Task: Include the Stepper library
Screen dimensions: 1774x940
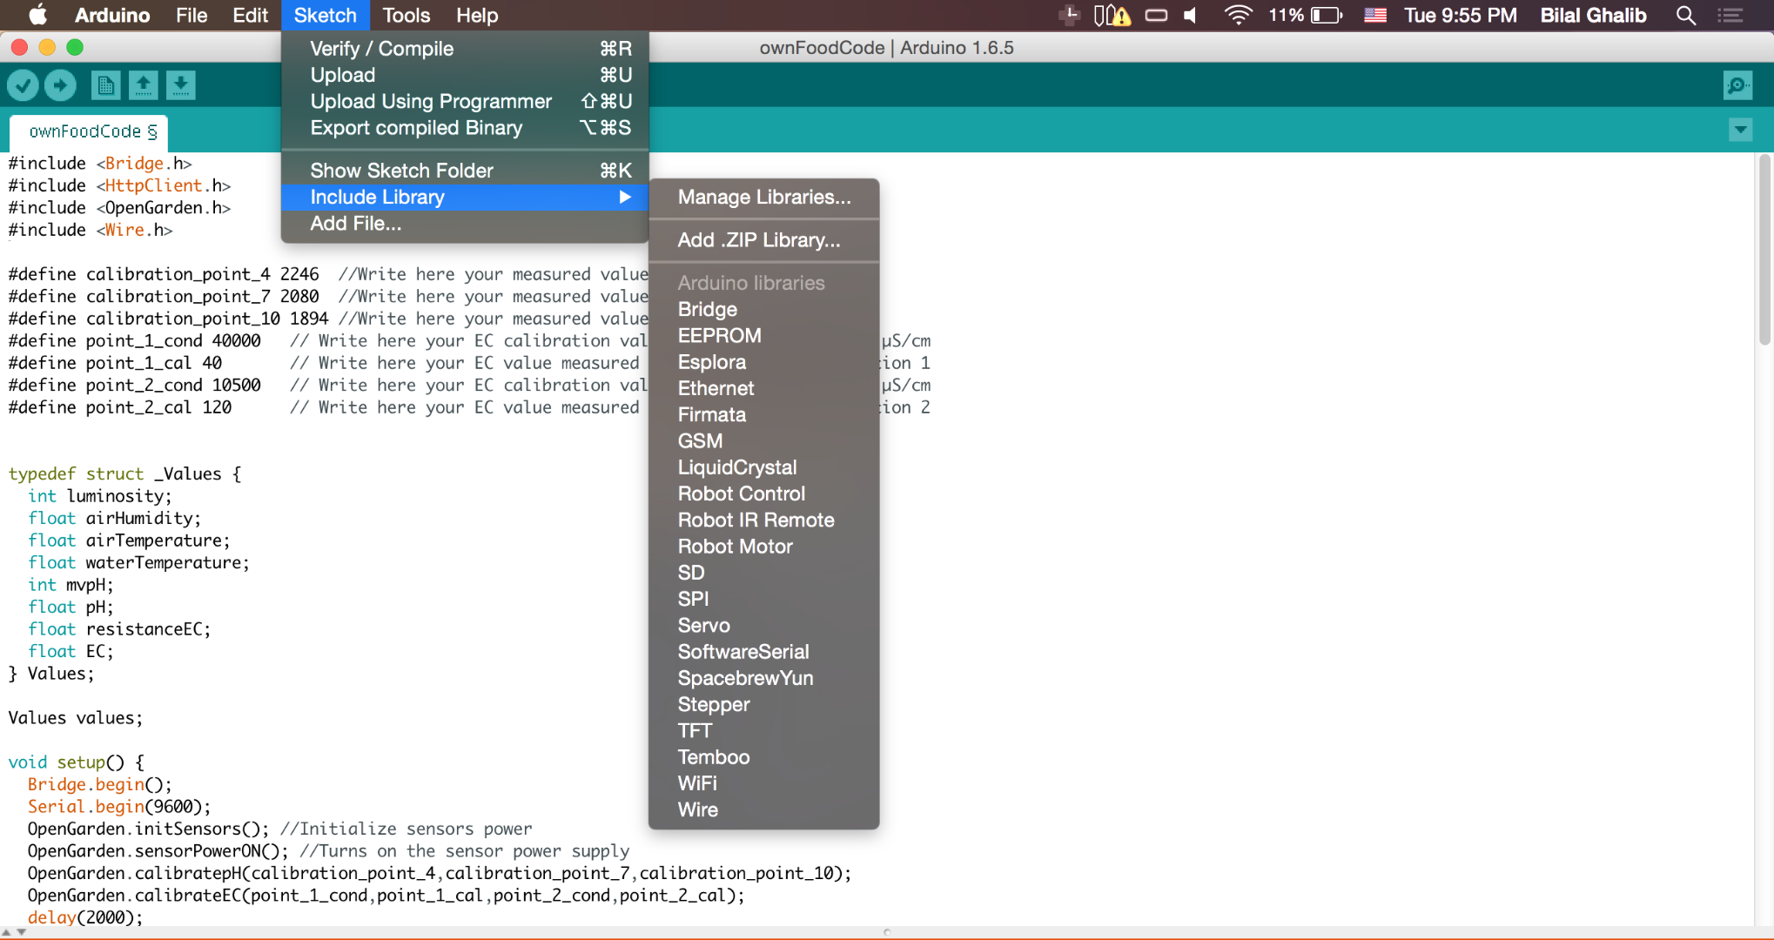Action: (764, 704)
